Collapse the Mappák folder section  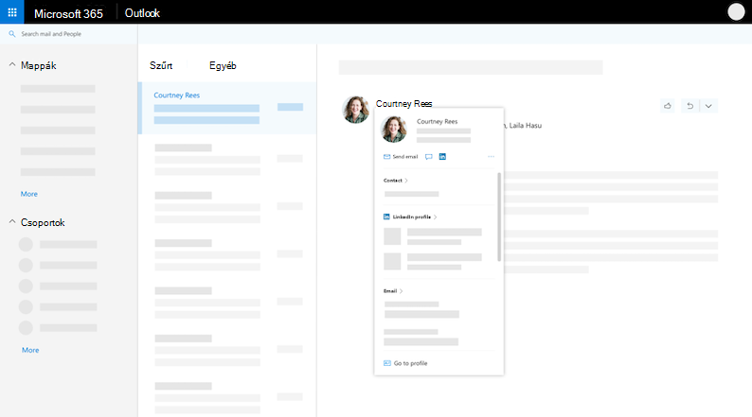pyautogui.click(x=12, y=65)
